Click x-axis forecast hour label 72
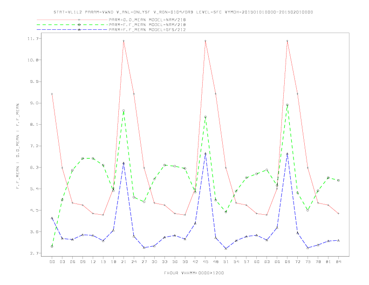Viewport: 369px width, 285px height. (x=298, y=262)
